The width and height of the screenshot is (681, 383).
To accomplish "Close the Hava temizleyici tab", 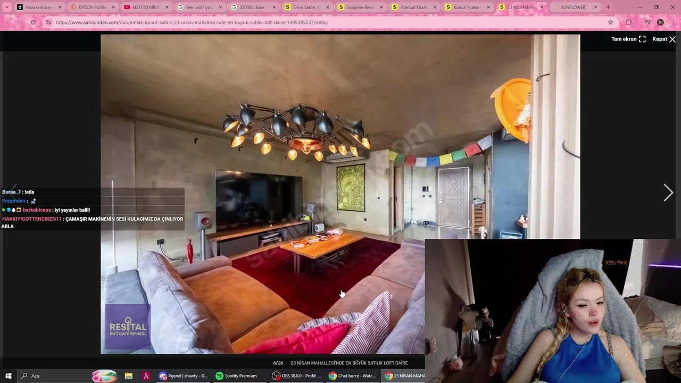I will [x=60, y=7].
